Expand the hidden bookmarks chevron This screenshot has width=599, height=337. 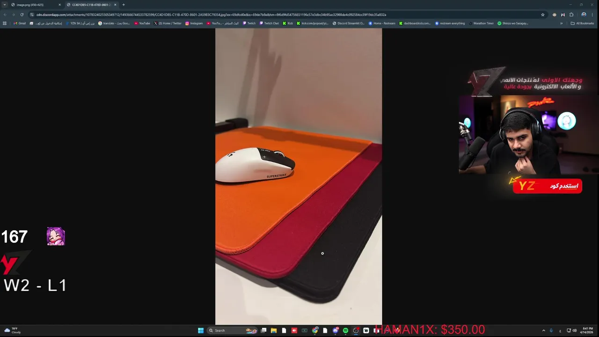[562, 23]
